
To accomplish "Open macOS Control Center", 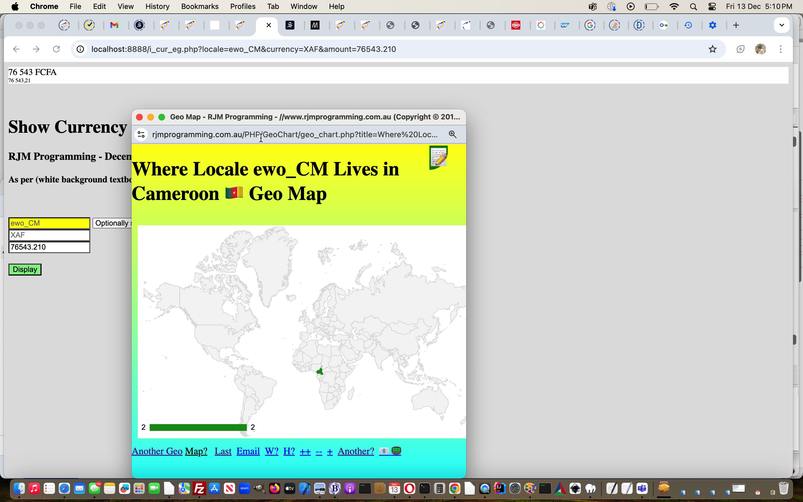I will tap(712, 6).
